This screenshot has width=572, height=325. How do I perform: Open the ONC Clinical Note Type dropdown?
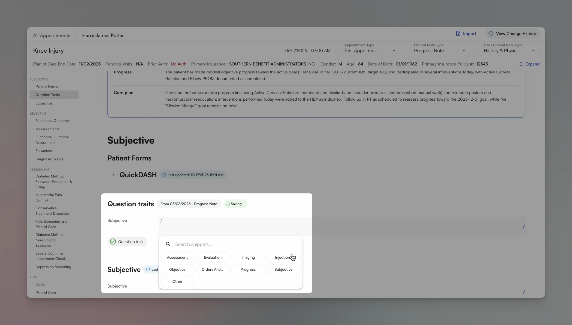pyautogui.click(x=534, y=50)
